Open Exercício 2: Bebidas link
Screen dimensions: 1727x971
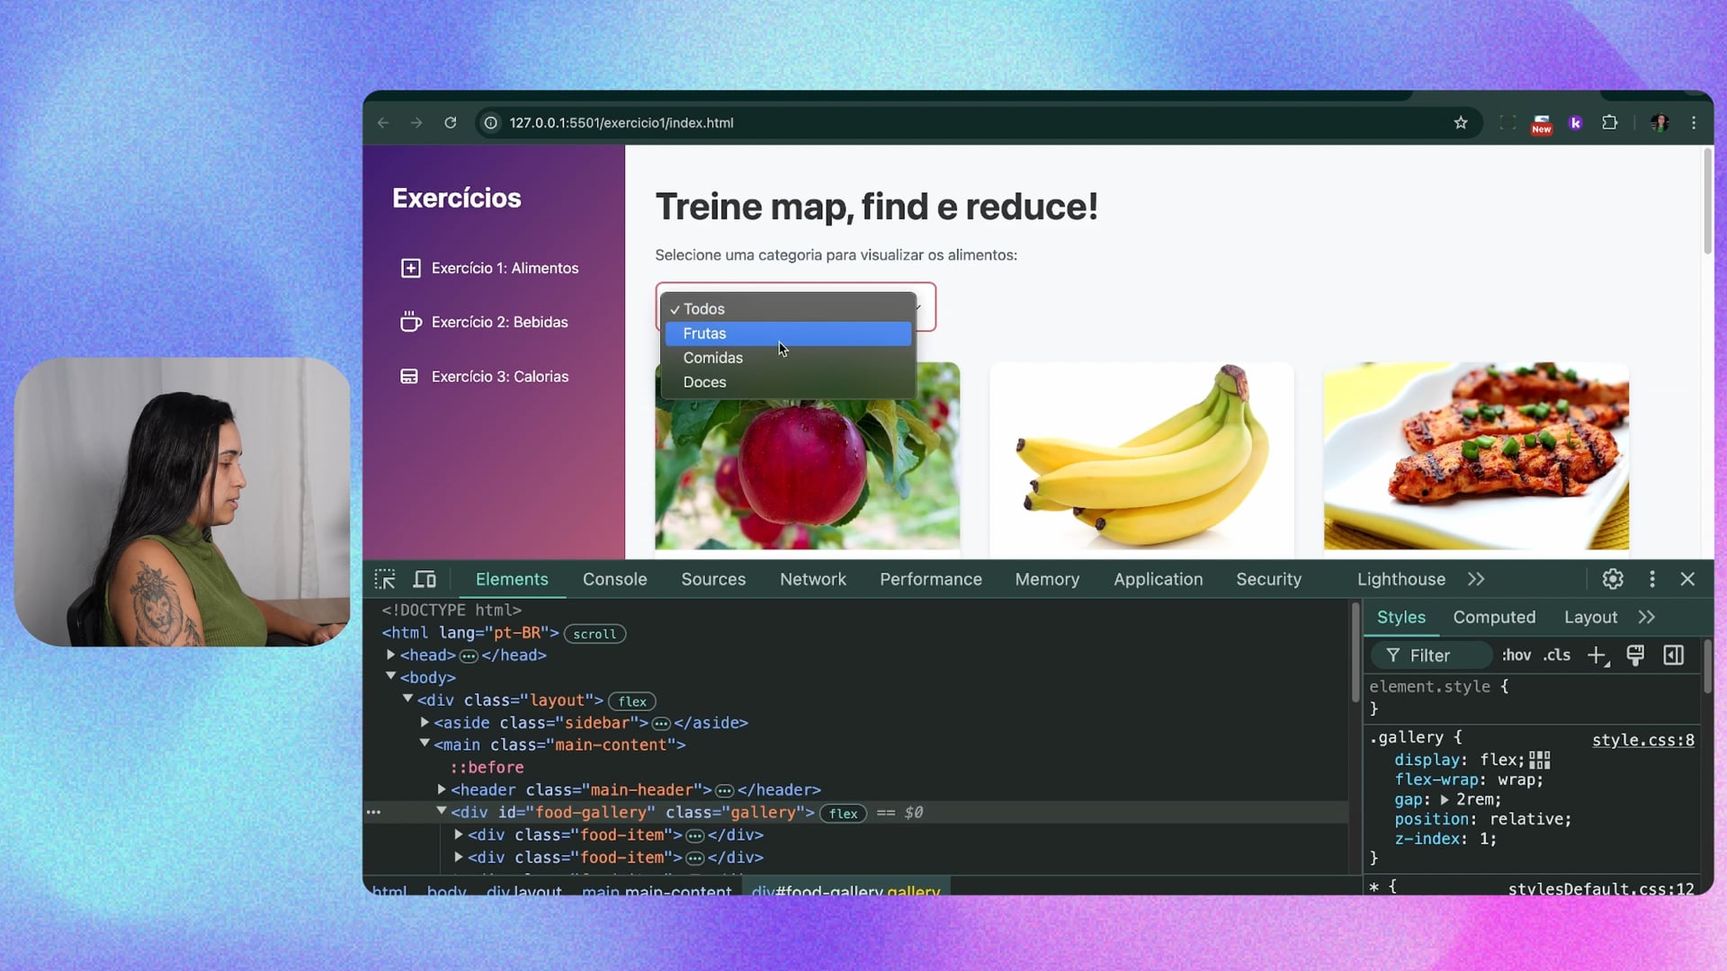coord(499,322)
